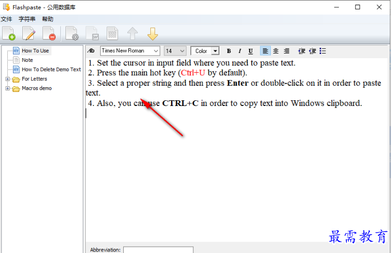Click the delete string icon with red minus

tap(49, 33)
